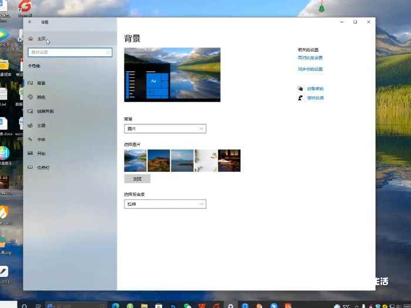Click the taskbar search magnifier icon
This screenshot has width=411, height=308.
24,306
